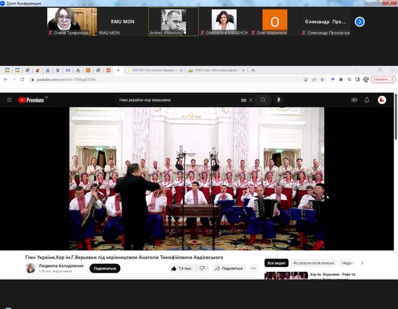Open the on-screen keyboard icon in search
The width and height of the screenshot is (398, 309).
pyautogui.click(x=244, y=100)
